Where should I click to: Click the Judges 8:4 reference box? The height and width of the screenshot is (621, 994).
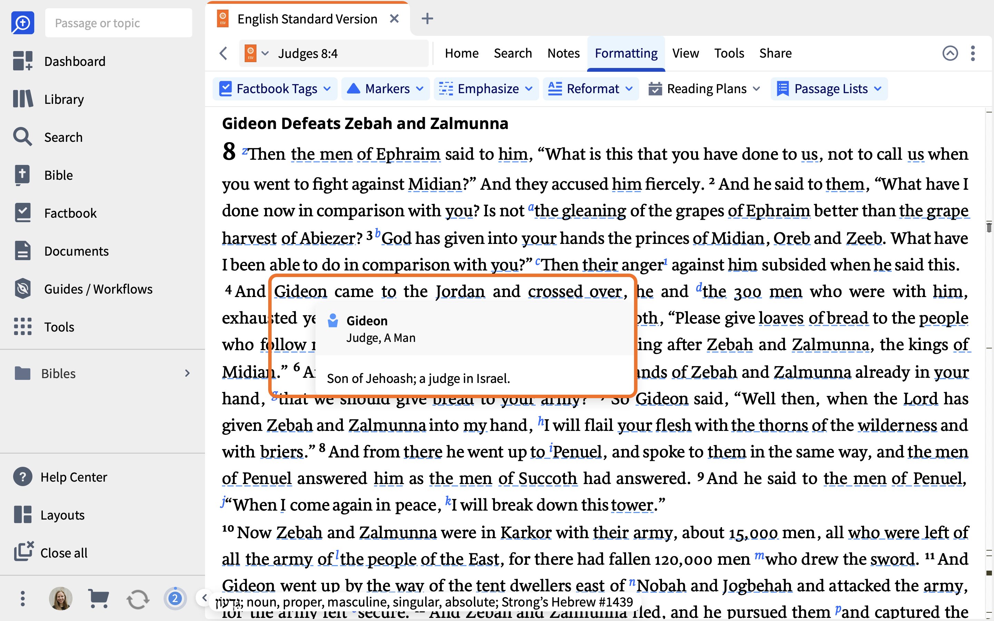coord(333,53)
